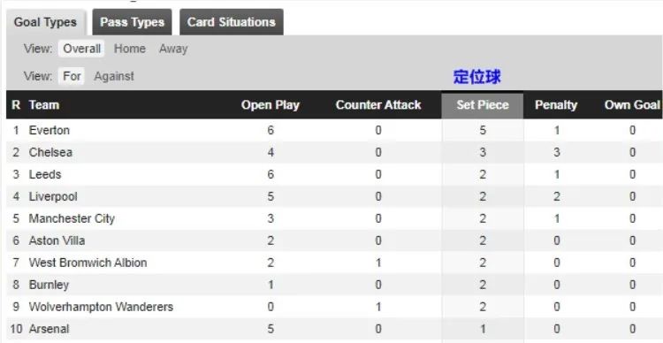663x343 pixels.
Task: Switch view to Against goals
Action: coord(114,77)
